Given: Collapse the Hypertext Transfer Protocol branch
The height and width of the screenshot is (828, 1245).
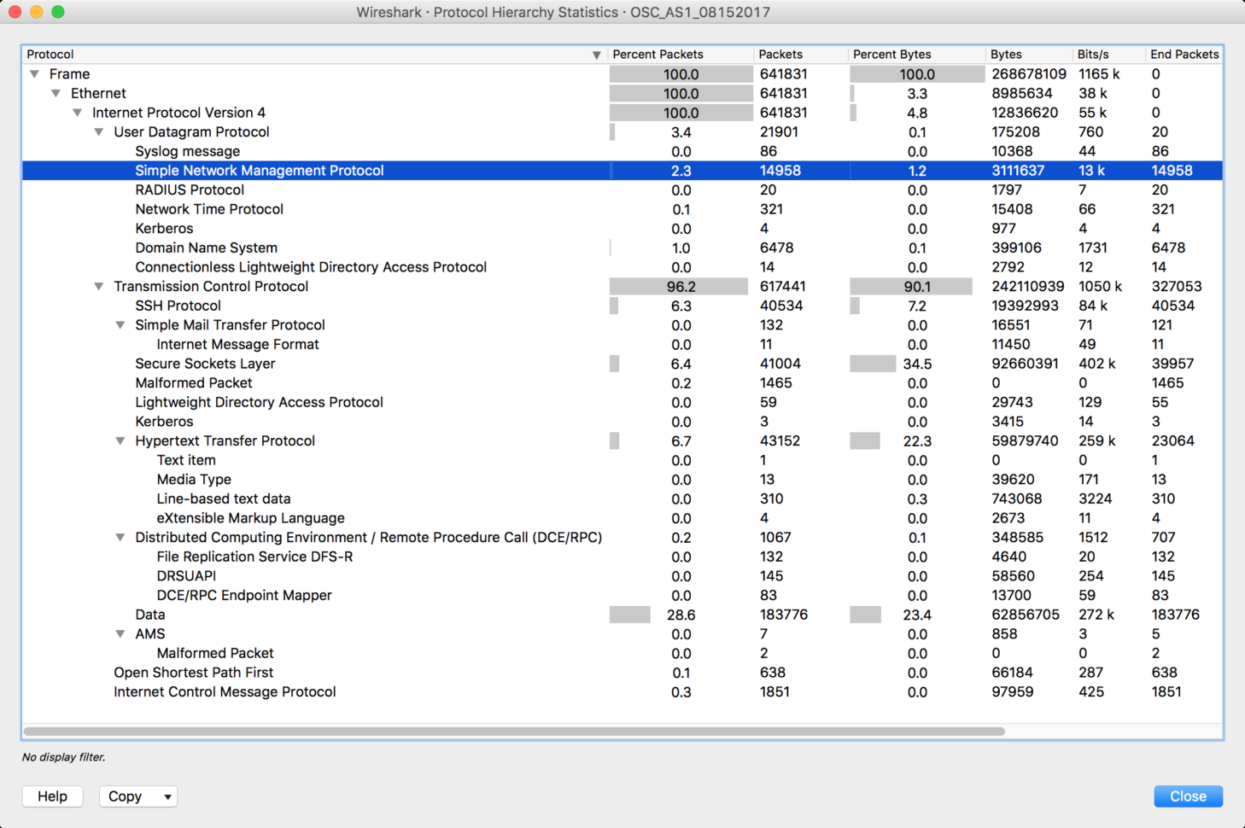Looking at the screenshot, I should pos(120,441).
